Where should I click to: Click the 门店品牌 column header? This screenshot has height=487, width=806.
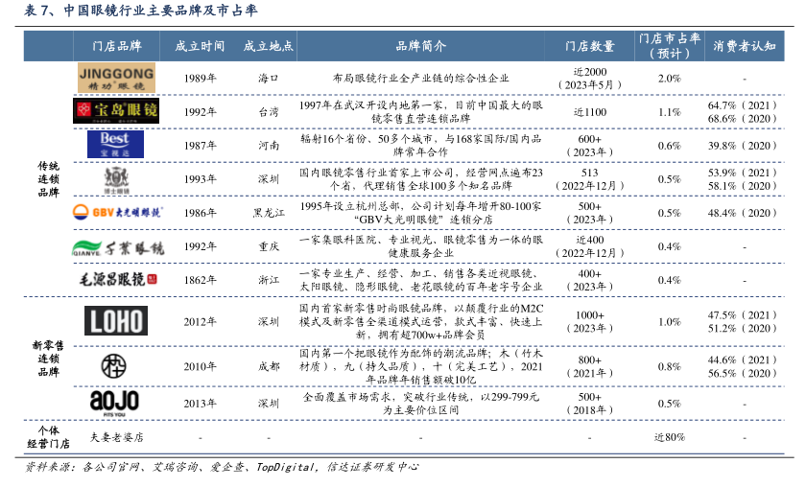(116, 45)
